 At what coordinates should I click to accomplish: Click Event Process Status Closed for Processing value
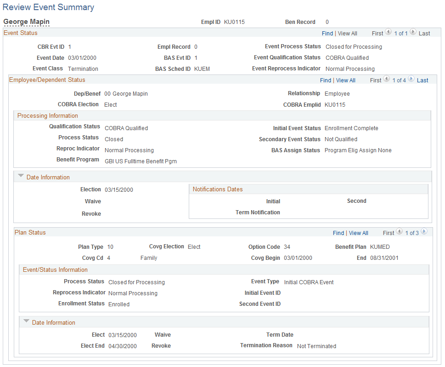click(x=354, y=46)
